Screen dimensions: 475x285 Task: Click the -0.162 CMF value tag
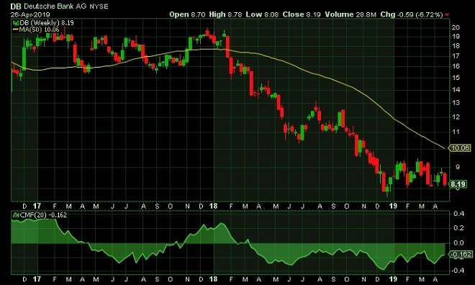(461, 254)
